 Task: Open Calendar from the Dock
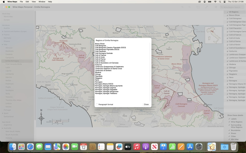(83, 147)
